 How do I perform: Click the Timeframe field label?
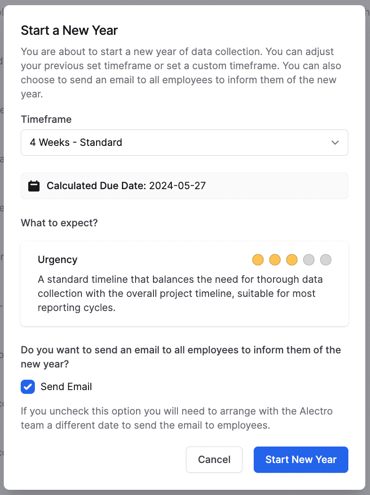coord(46,120)
